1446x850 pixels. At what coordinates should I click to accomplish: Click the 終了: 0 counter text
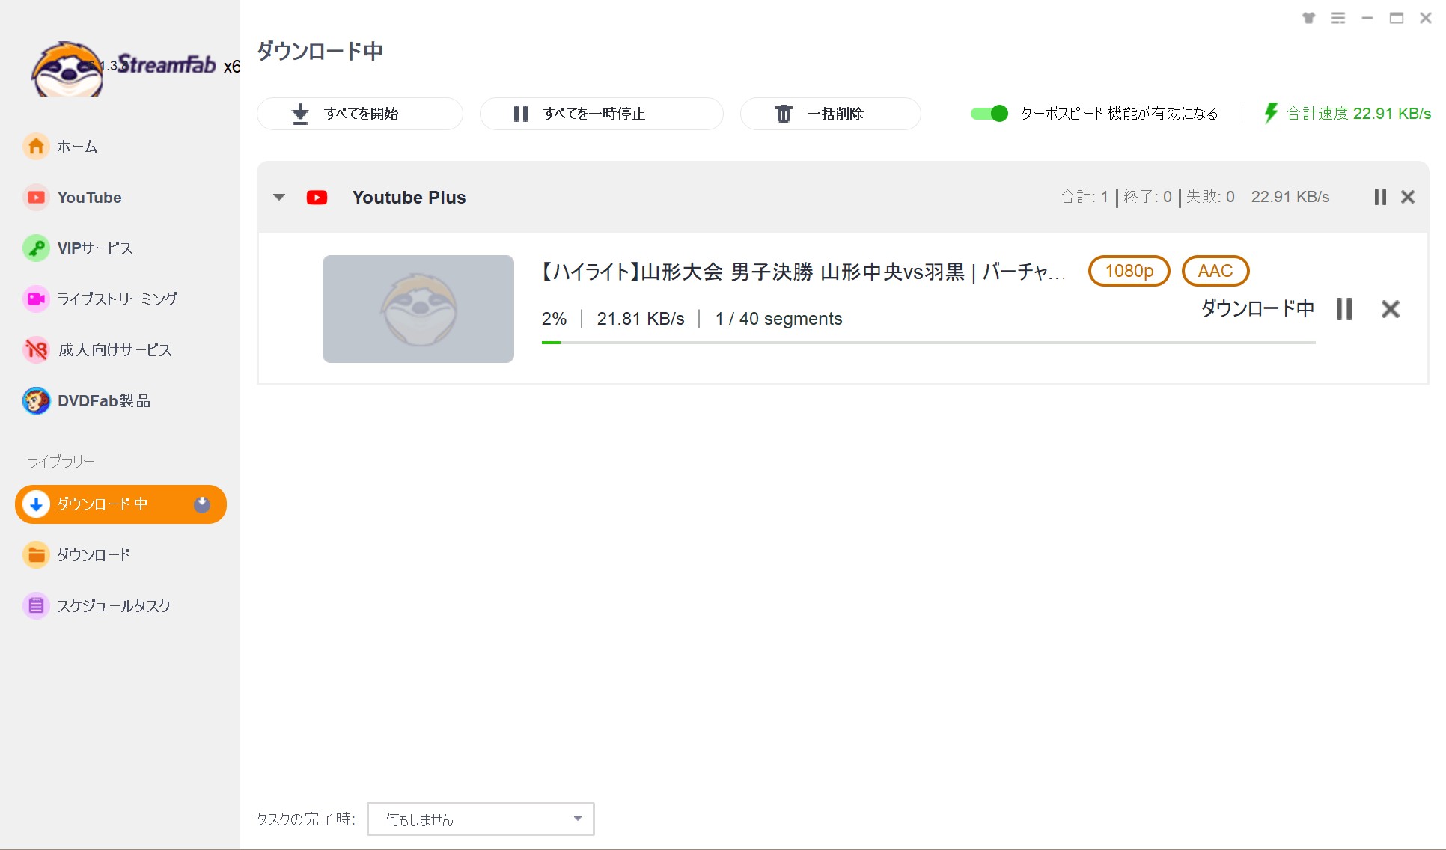1147,197
